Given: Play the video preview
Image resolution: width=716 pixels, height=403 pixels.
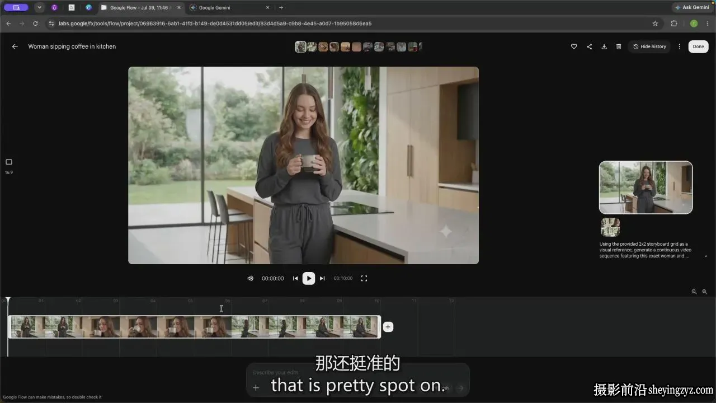Looking at the screenshot, I should (308, 278).
